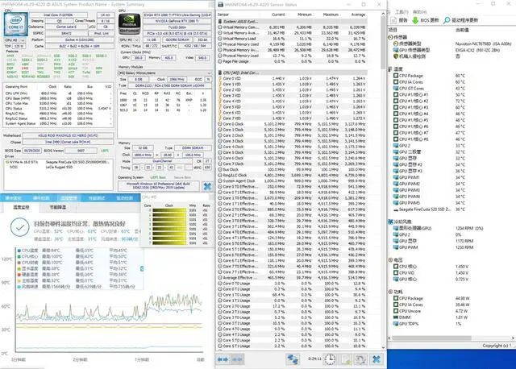The image size is (516, 369).
Task: Click the log file icon in sensor toolbar
Action: (346, 360)
